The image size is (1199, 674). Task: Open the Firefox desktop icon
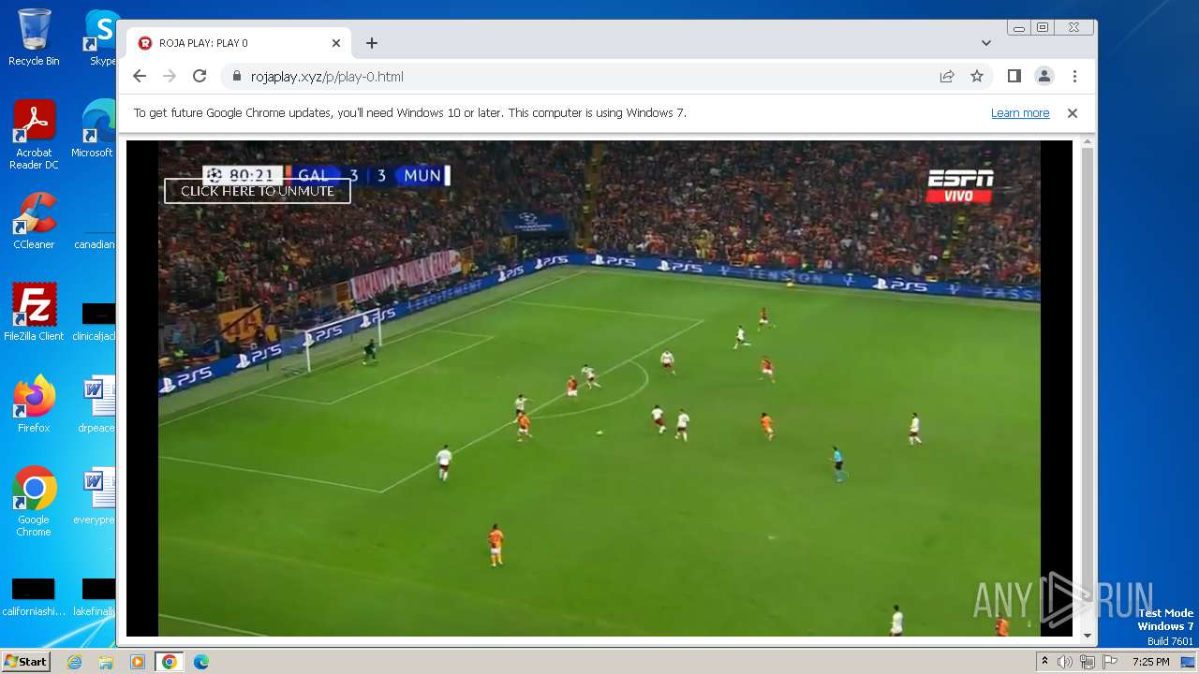(34, 404)
